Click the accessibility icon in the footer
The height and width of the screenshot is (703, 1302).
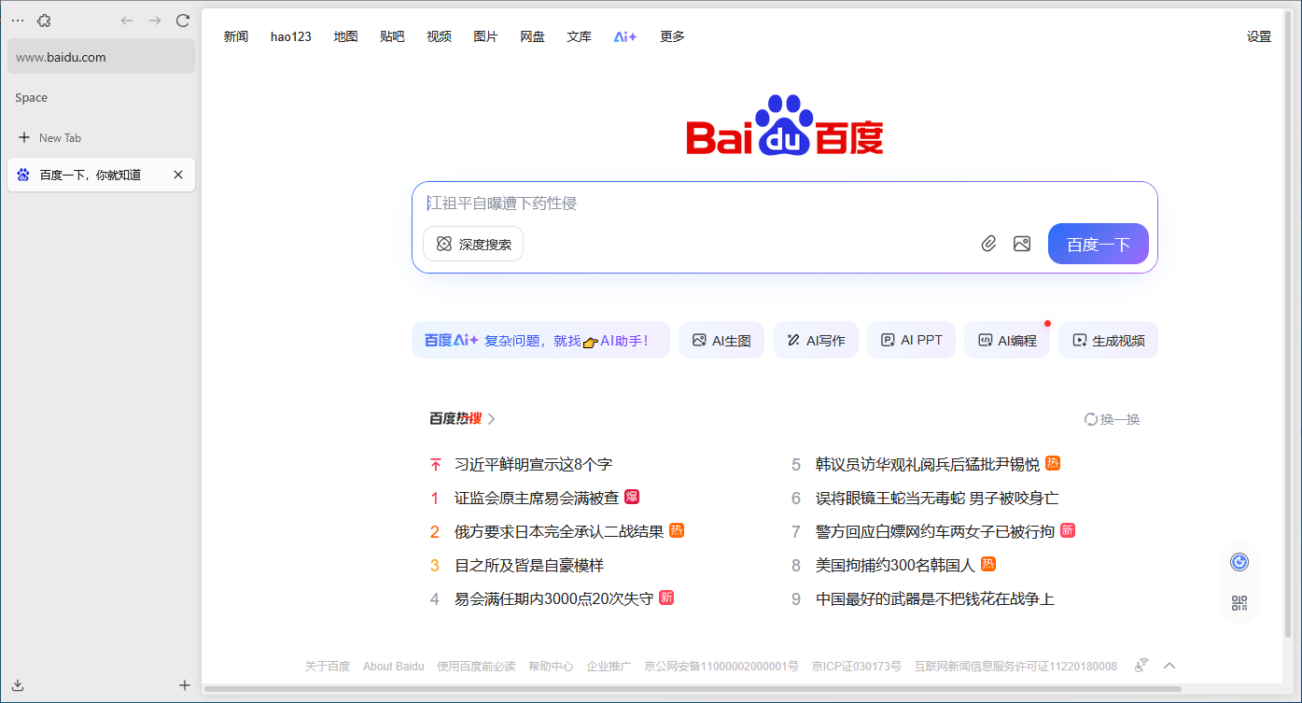point(1141,665)
